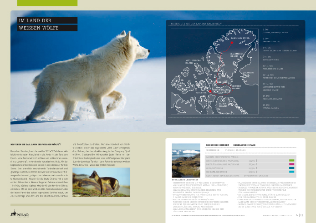Click the Devon Island map label
The width and height of the screenshot is (316, 223).
pos(221,90)
